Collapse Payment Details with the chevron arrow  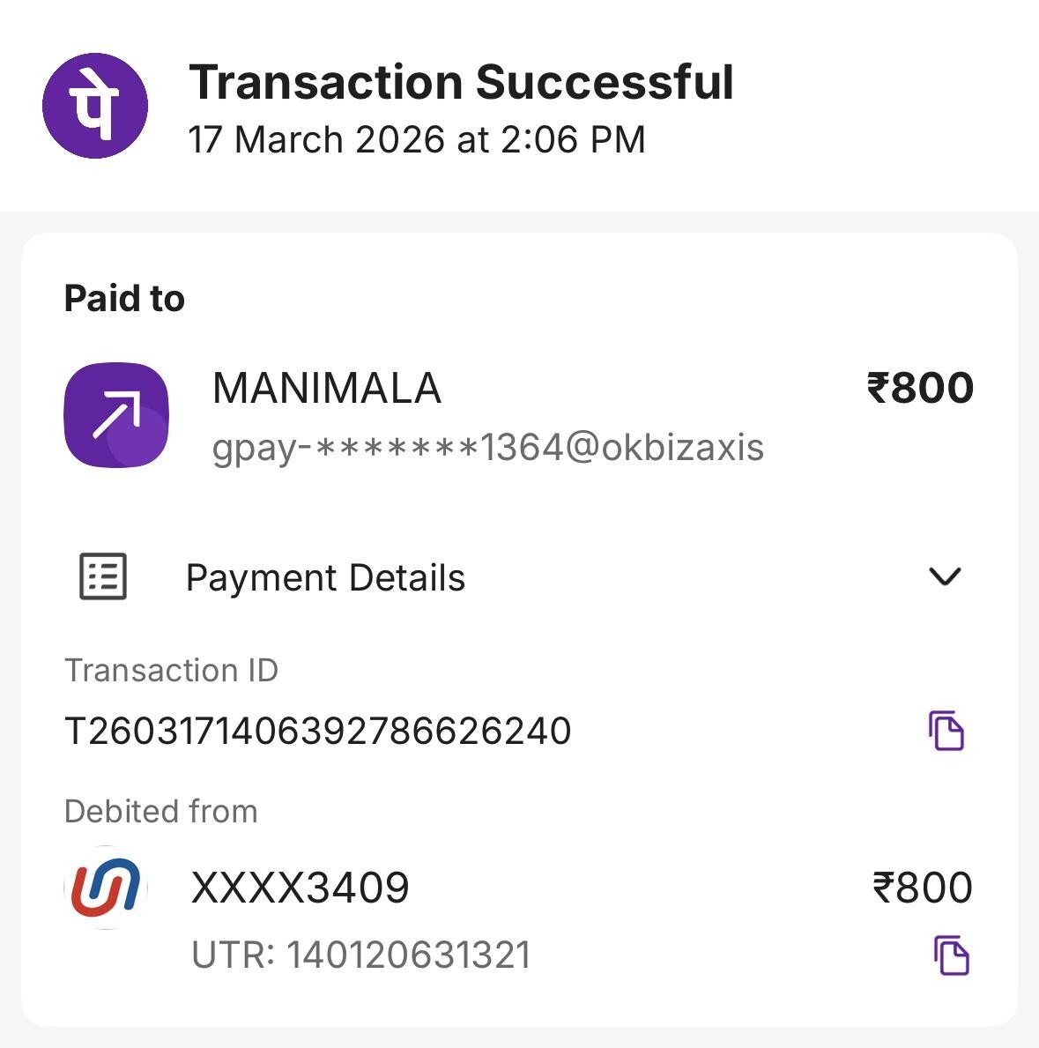[945, 576]
